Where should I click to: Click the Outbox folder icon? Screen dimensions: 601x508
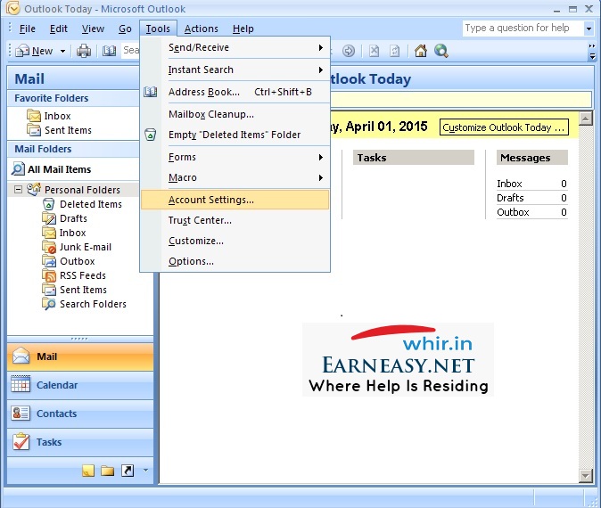coord(49,261)
